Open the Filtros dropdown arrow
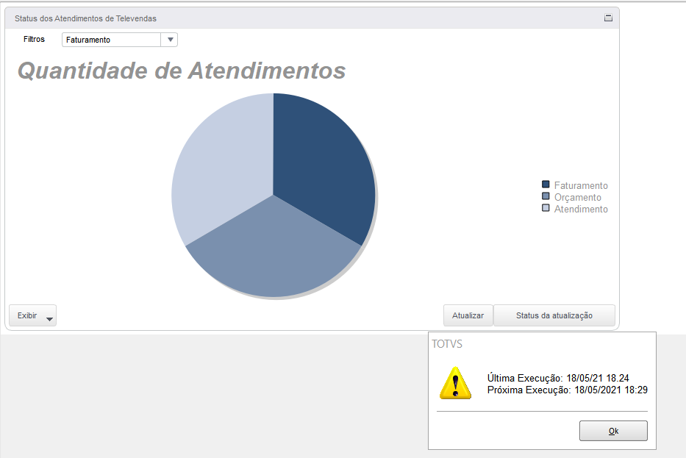 click(170, 40)
